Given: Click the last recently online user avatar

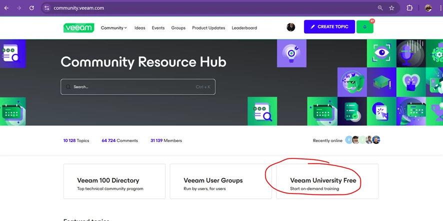Looking at the screenshot, I should (x=376, y=140).
